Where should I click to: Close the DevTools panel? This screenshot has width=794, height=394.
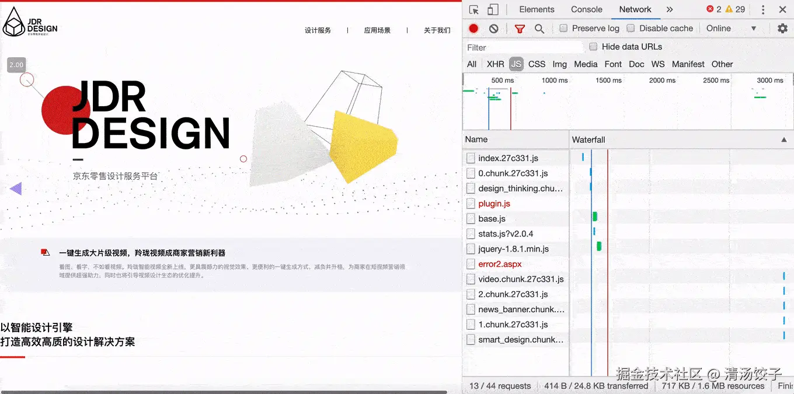[x=782, y=9]
